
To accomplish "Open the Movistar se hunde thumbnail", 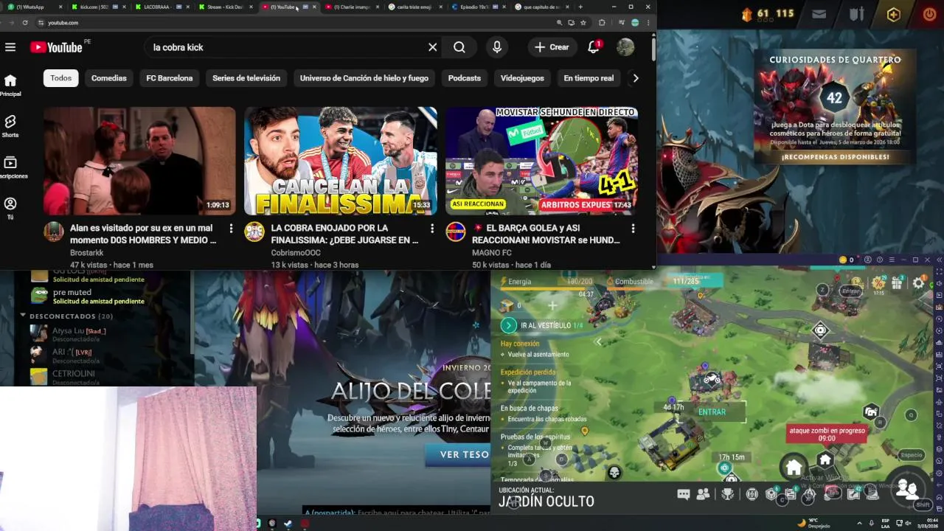I will coord(542,161).
